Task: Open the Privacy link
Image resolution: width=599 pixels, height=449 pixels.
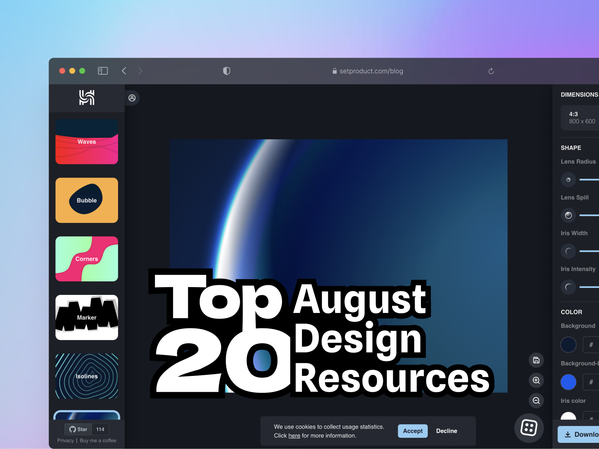Action: coord(65,441)
